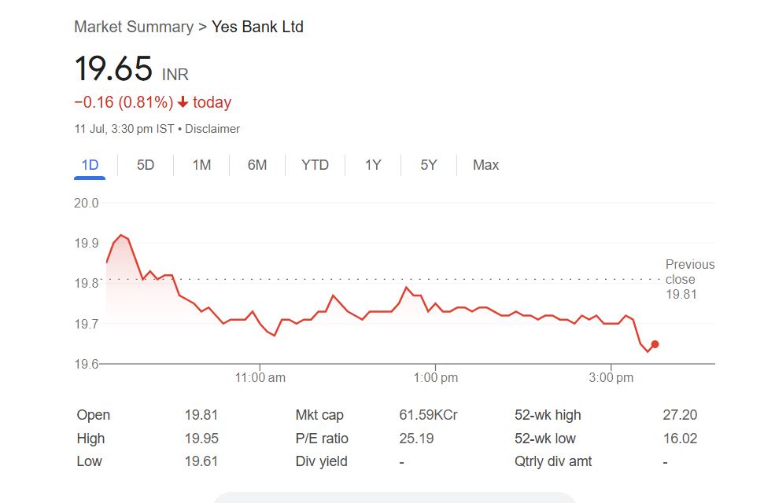Show the Max time range chart
Image resolution: width=764 pixels, height=503 pixels.
point(485,165)
